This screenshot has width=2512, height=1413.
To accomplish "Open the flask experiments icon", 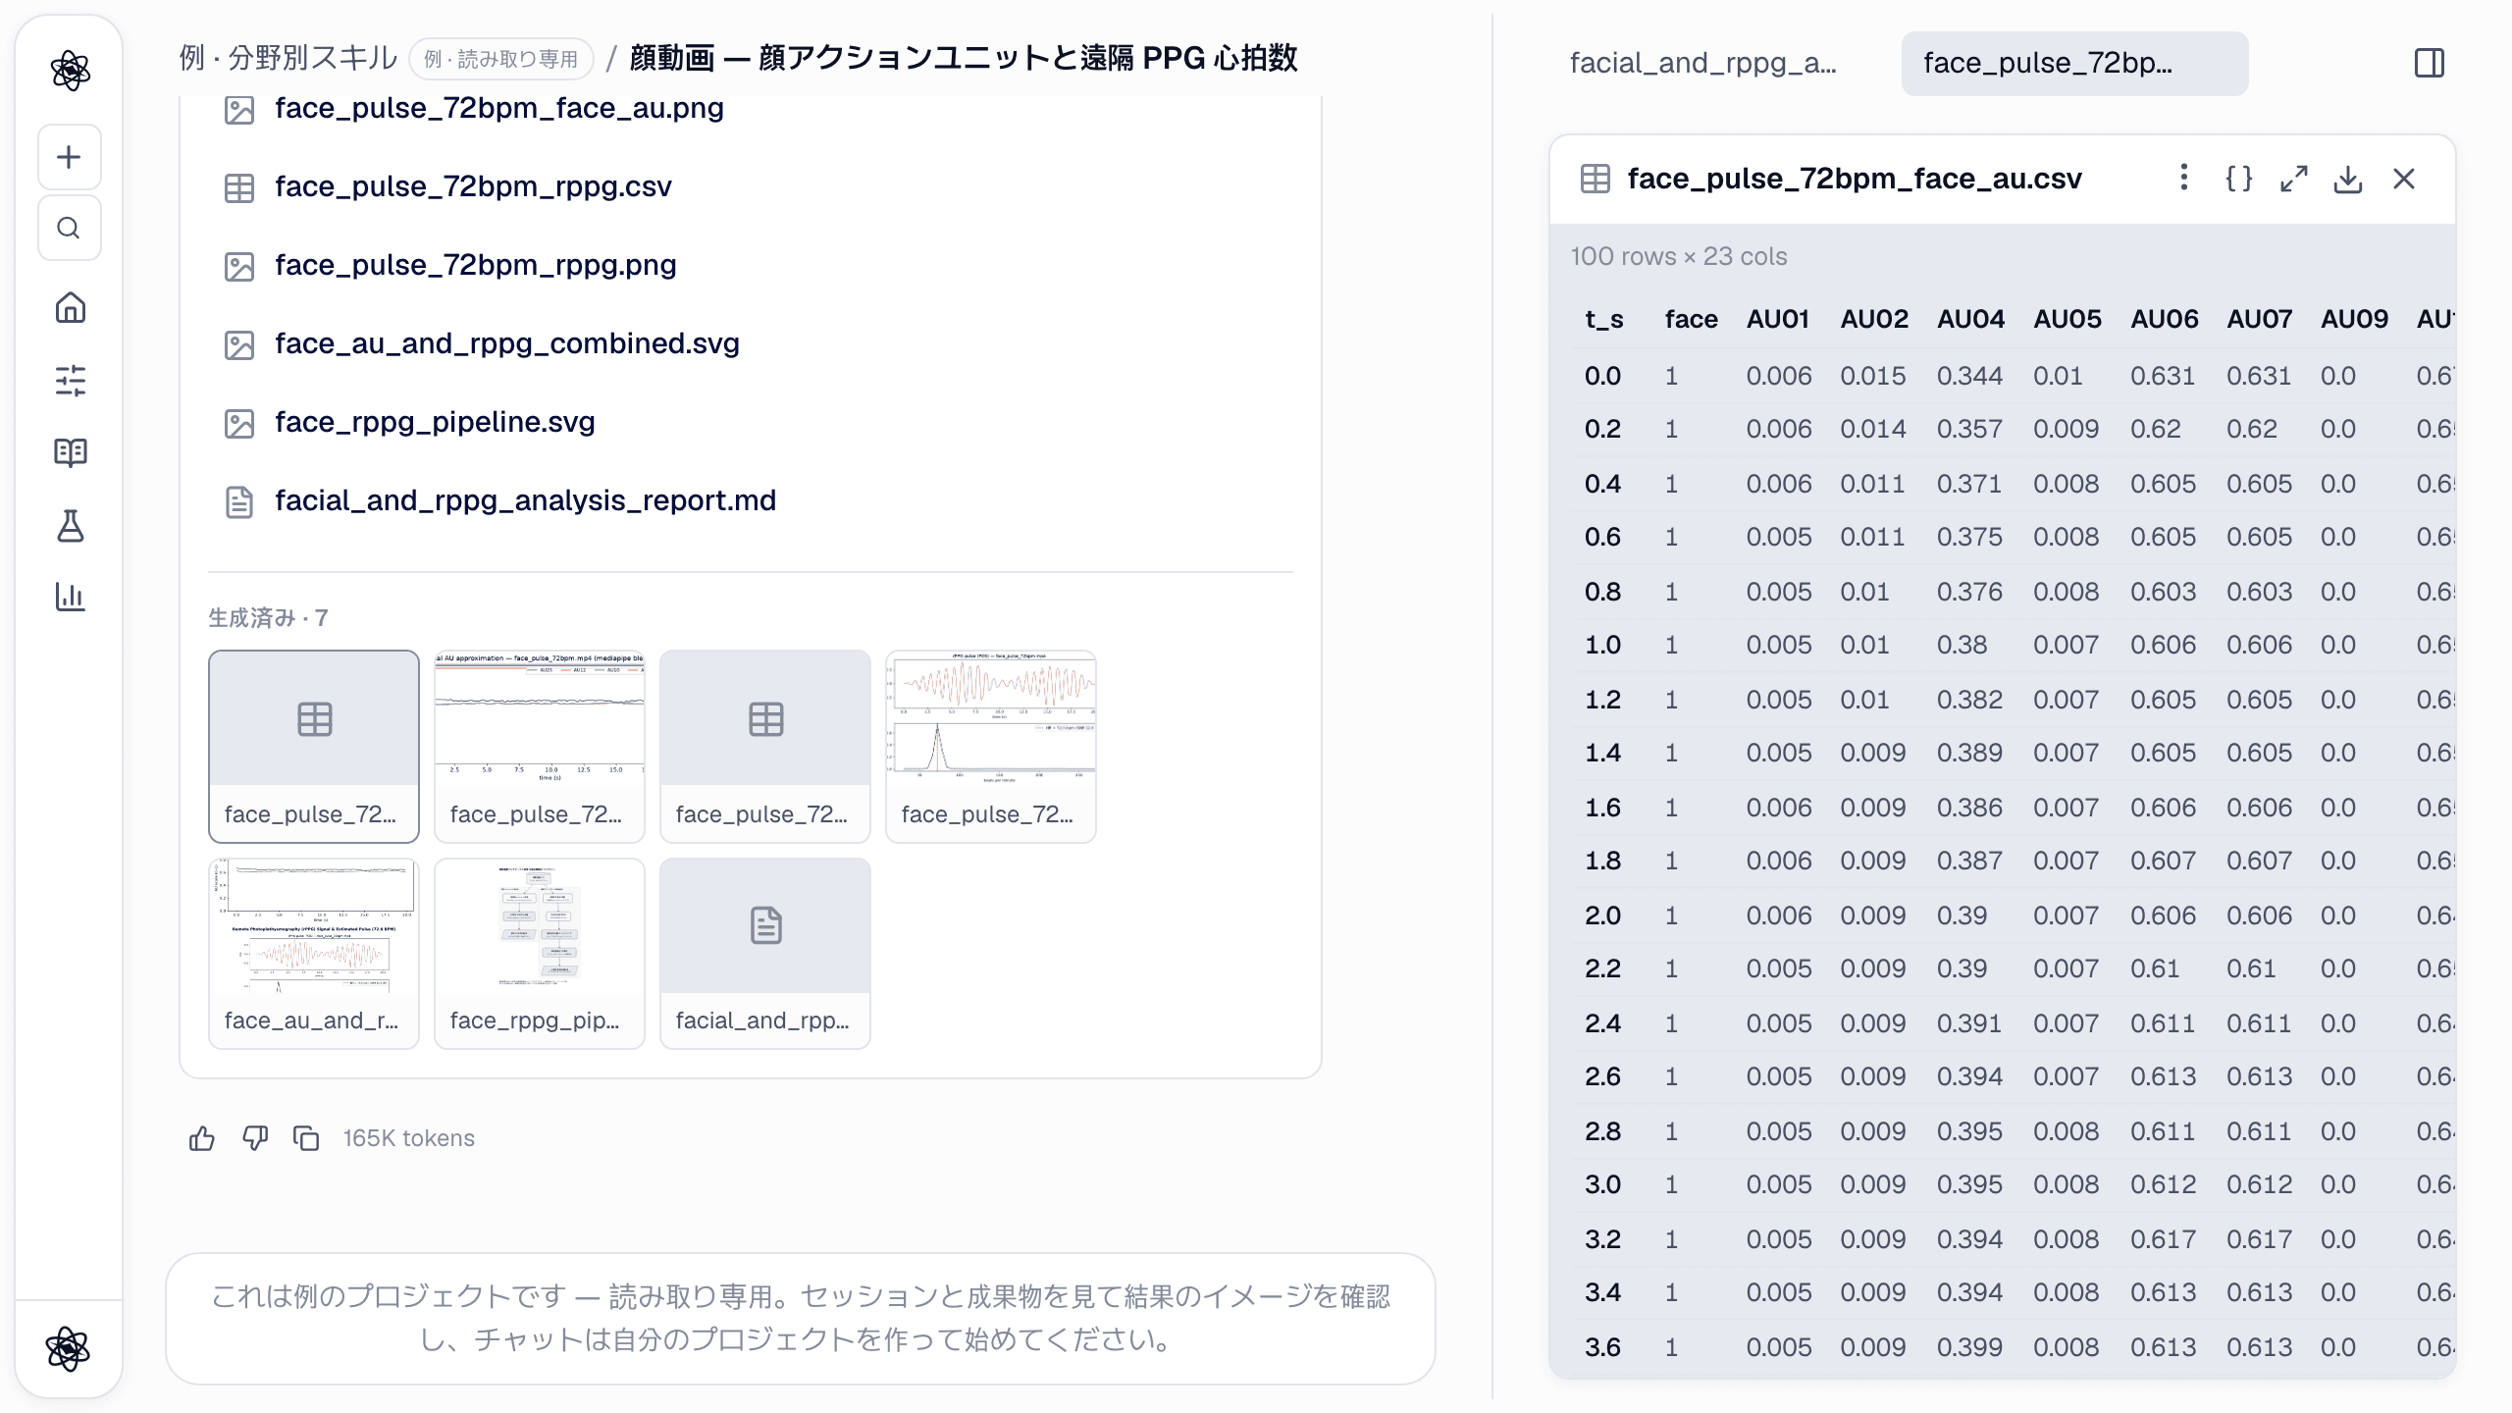I will pos(70,526).
